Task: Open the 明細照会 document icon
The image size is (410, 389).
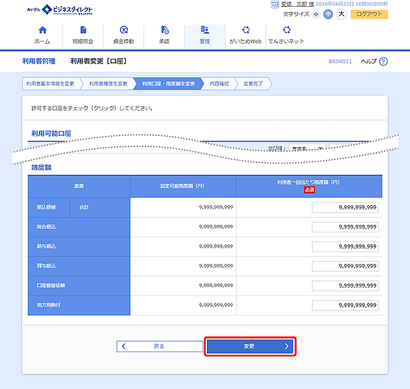Action: click(83, 30)
